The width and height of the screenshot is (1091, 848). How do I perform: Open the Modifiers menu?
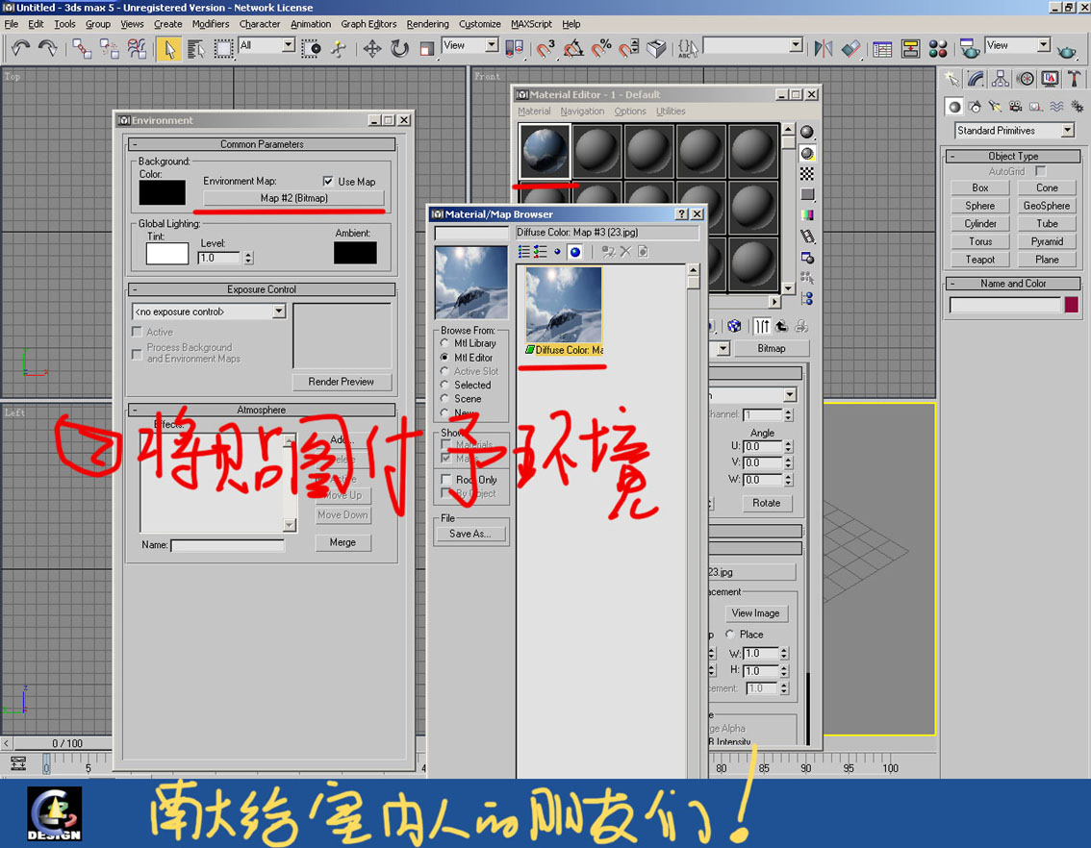[x=210, y=24]
